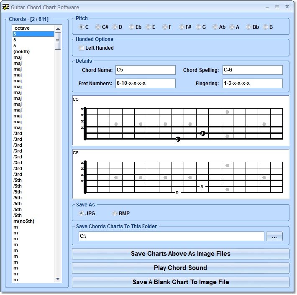
Task: Click the app icon in the title bar
Action: pos(5,7)
